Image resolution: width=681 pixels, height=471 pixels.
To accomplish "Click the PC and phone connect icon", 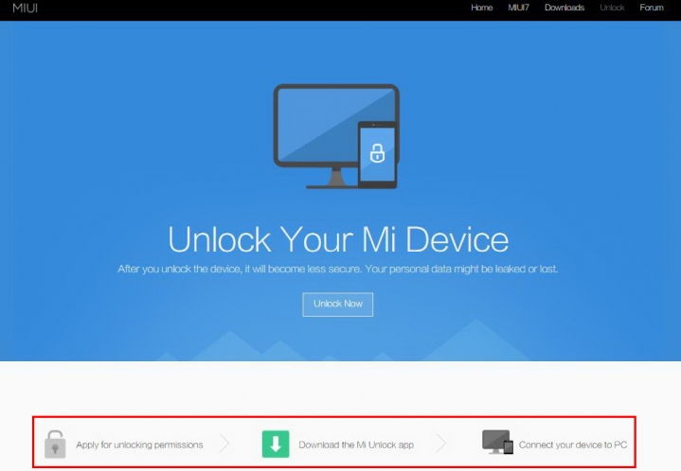I will [497, 443].
